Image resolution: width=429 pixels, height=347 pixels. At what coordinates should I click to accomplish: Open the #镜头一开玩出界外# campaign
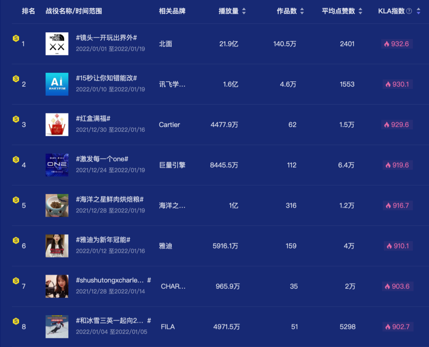(x=106, y=37)
